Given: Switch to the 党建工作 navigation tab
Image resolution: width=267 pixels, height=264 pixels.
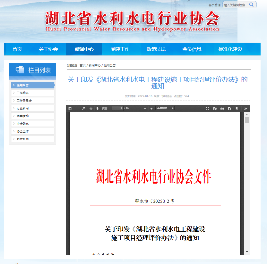Looking at the screenshot, I should click(120, 49).
